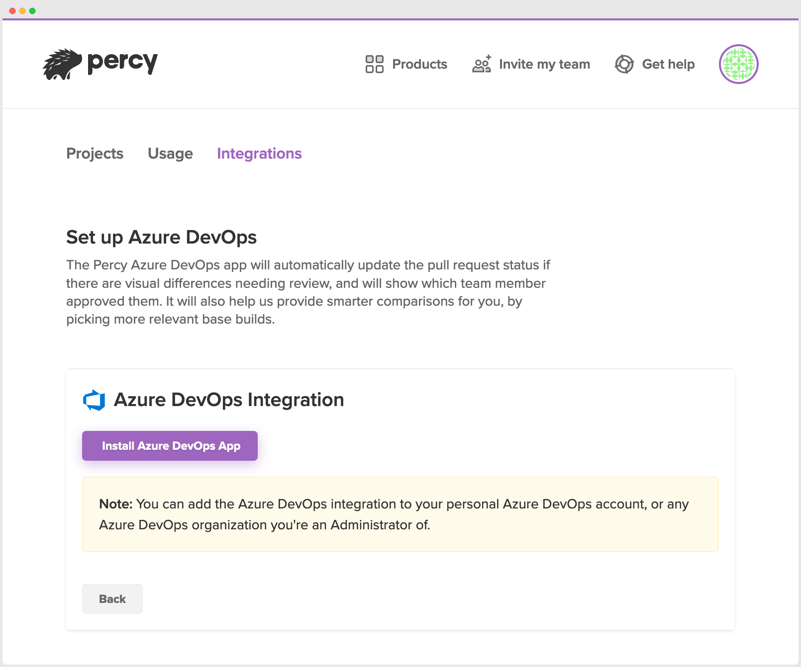Open the Products menu label

(x=419, y=64)
